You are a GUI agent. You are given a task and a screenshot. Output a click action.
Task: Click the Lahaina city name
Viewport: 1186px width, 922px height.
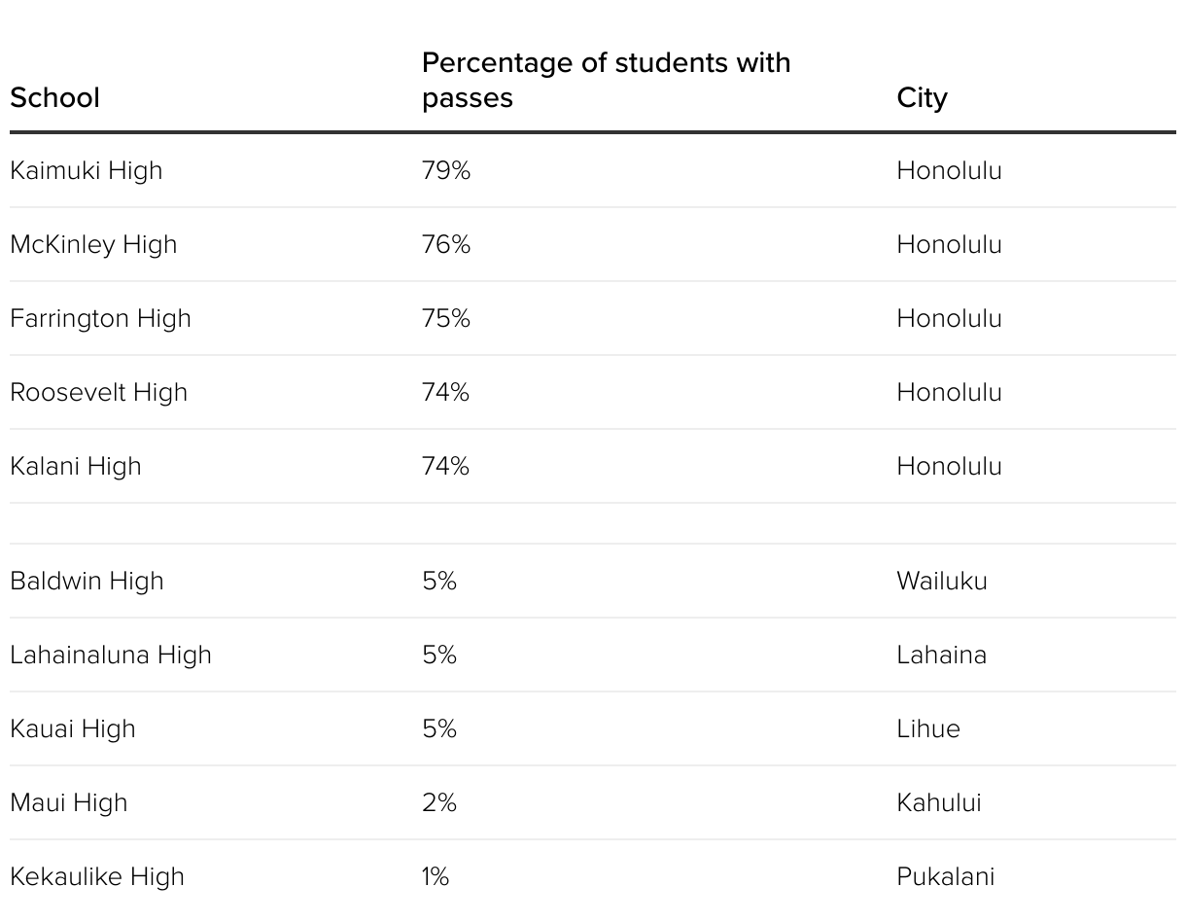coord(941,655)
